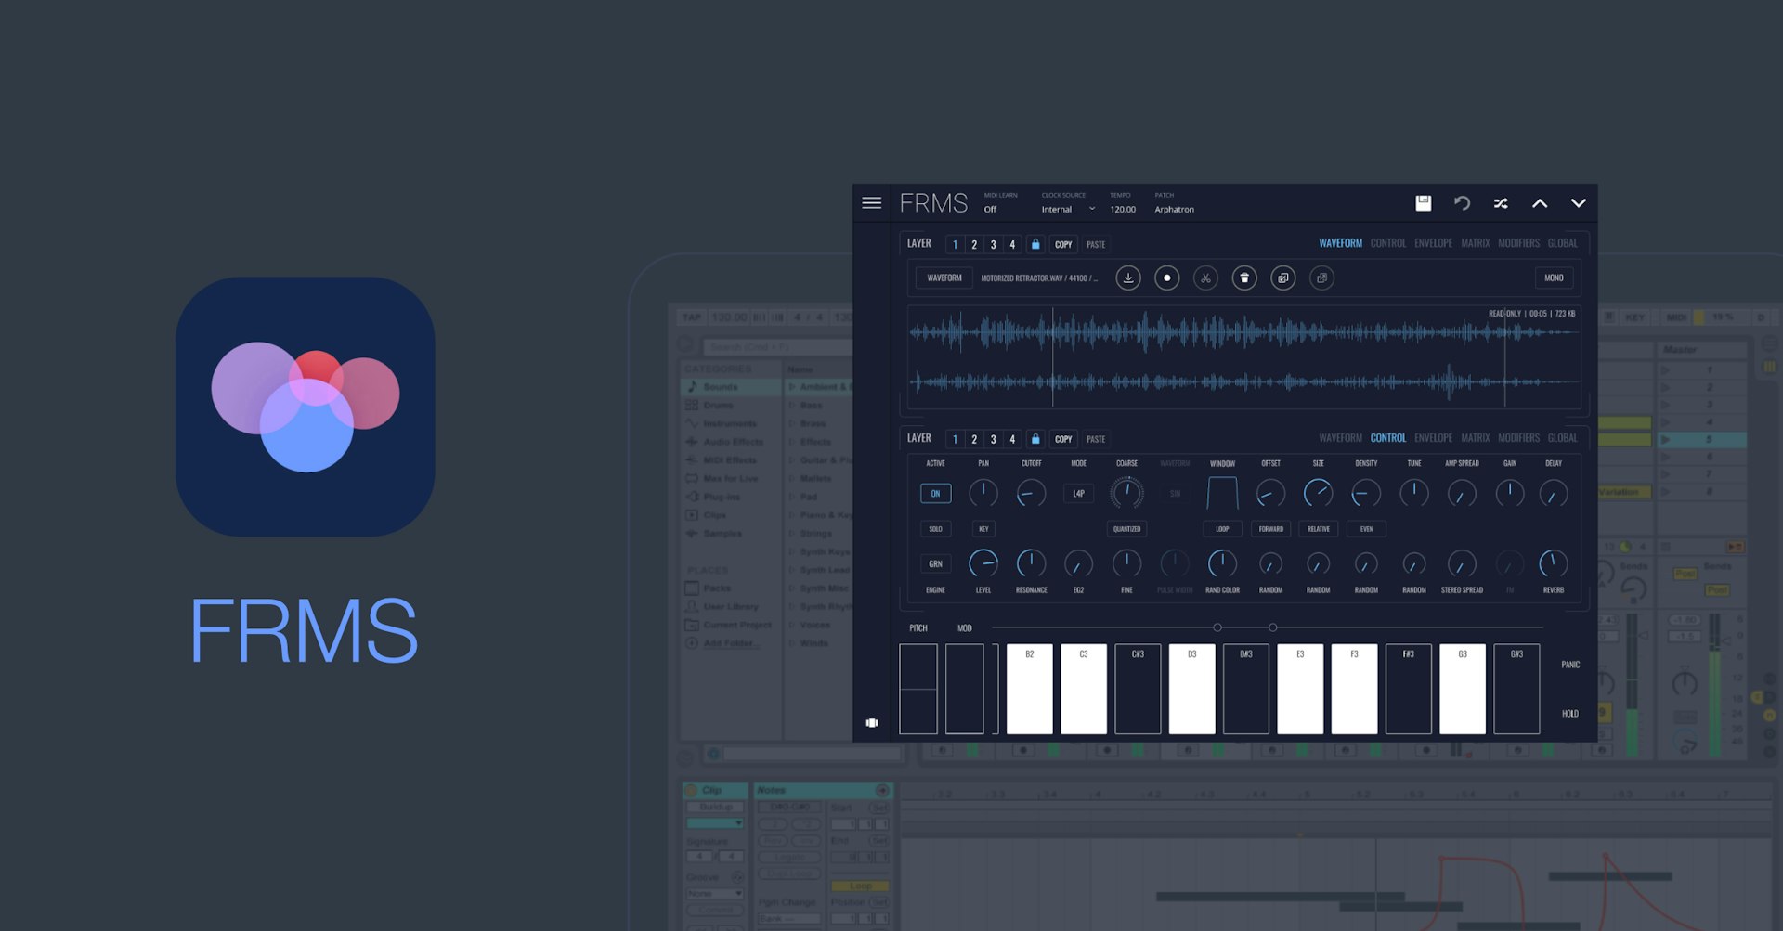Click the scissors cut waveform icon
Viewport: 1783px width, 931px height.
pos(1205,278)
